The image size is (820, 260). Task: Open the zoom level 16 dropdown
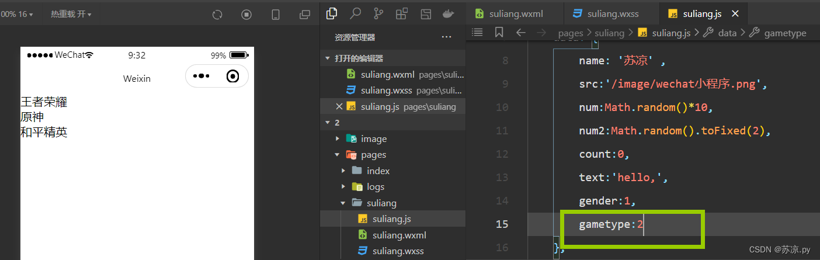[16, 14]
